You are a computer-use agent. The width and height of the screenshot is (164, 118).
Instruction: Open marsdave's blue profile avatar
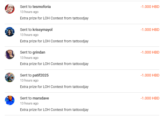[10, 100]
